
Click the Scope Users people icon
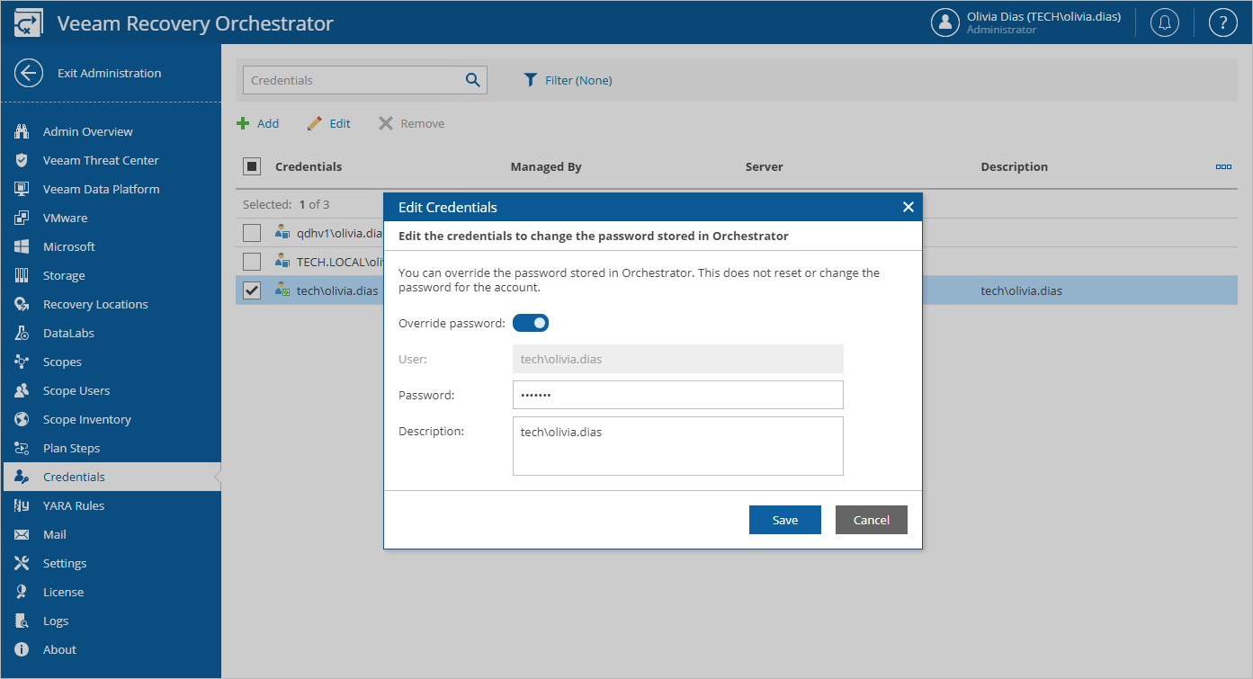(22, 390)
